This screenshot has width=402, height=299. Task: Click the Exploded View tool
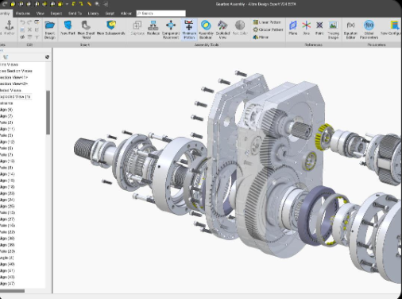pyautogui.click(x=222, y=29)
